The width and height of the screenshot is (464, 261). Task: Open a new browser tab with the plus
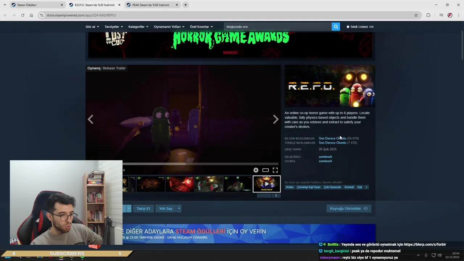tap(186, 5)
